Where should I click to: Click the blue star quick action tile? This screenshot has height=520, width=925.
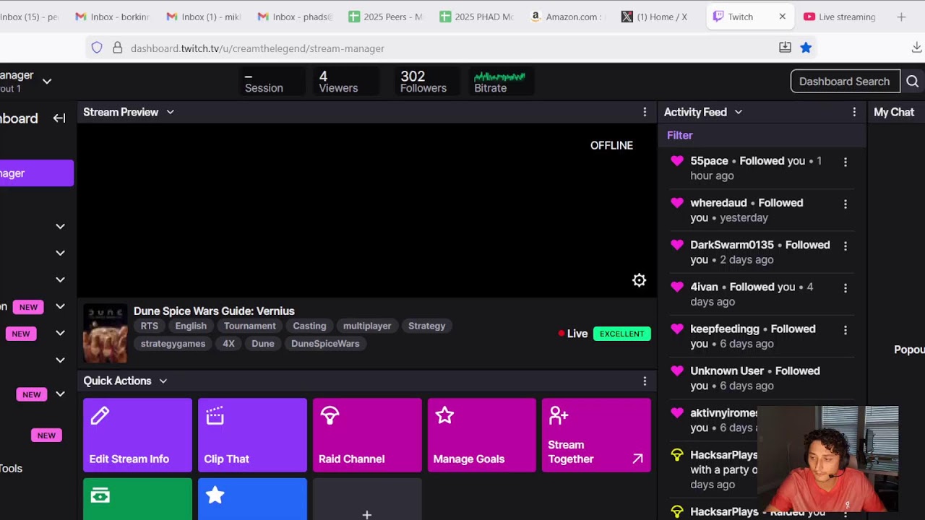coord(252,499)
